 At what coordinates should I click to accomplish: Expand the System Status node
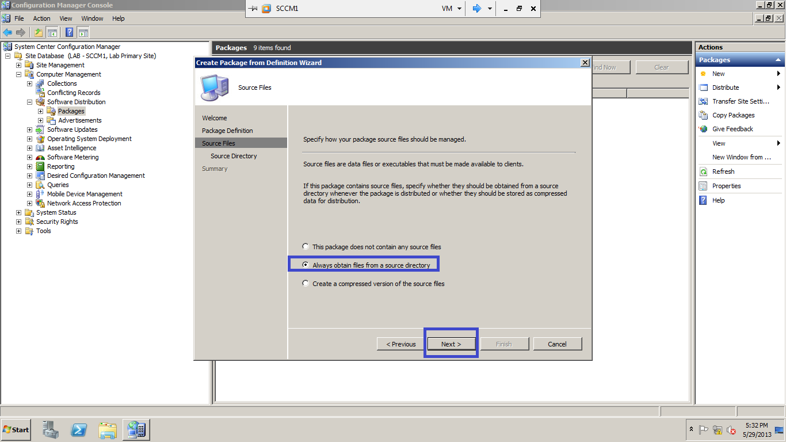tap(19, 212)
